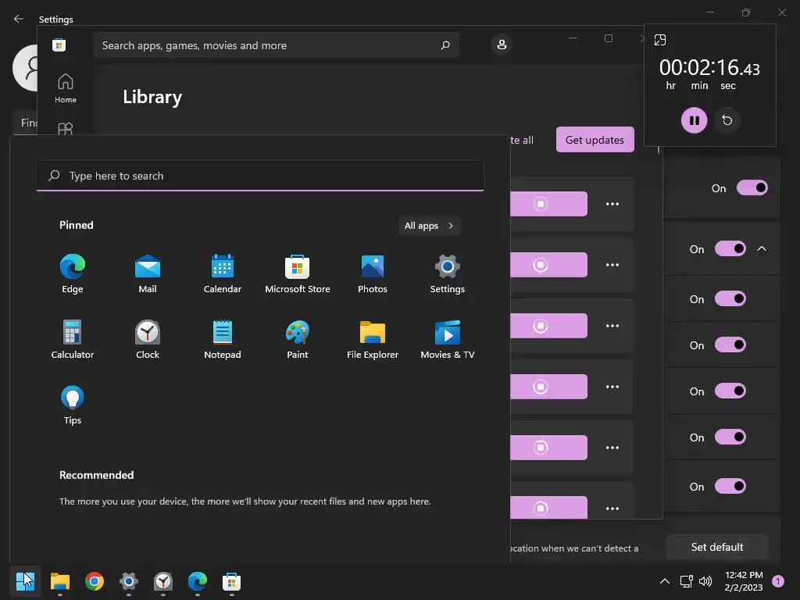800x600 pixels.
Task: Open the notification center badge
Action: pyautogui.click(x=778, y=581)
